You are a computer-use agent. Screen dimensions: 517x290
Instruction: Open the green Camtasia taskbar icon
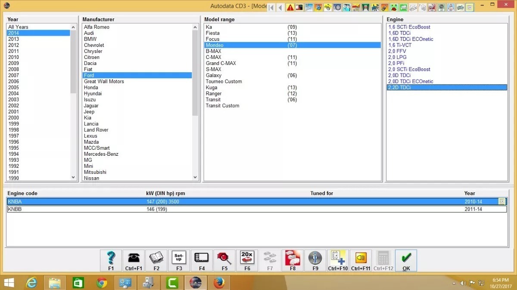click(x=172, y=283)
